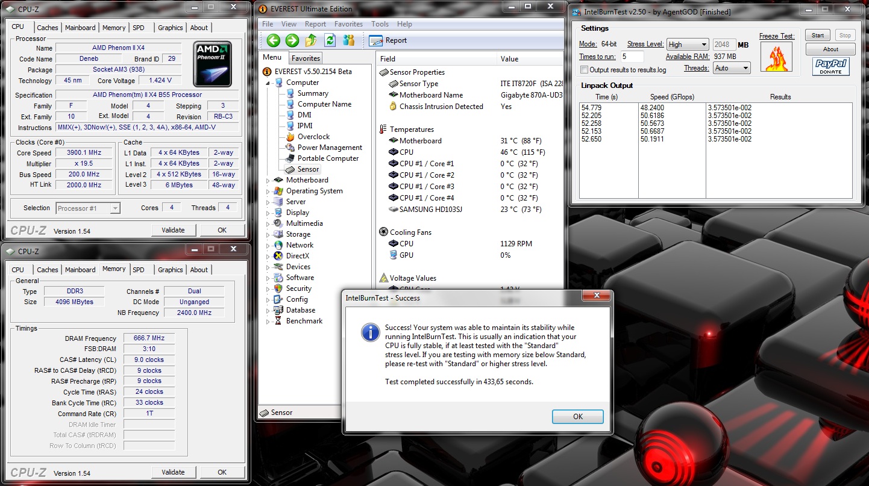
Task: Click the SAMSUNG HD103SJ temperature row
Action: tap(471, 210)
